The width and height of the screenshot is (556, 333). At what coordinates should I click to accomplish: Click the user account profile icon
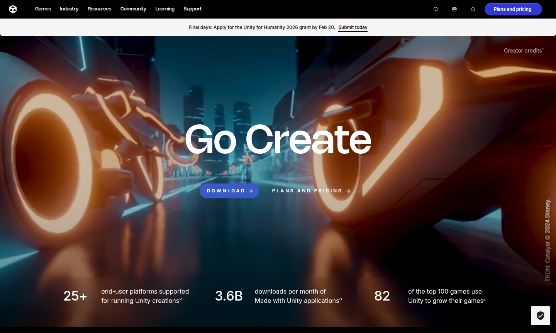tap(473, 9)
